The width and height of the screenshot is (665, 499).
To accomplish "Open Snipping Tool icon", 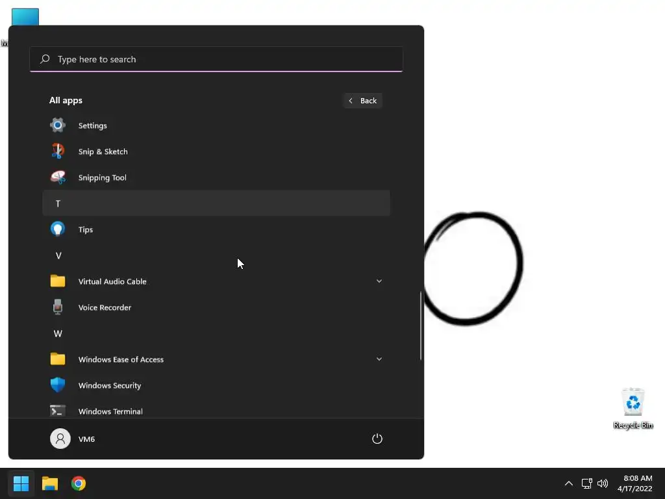I will tap(58, 177).
